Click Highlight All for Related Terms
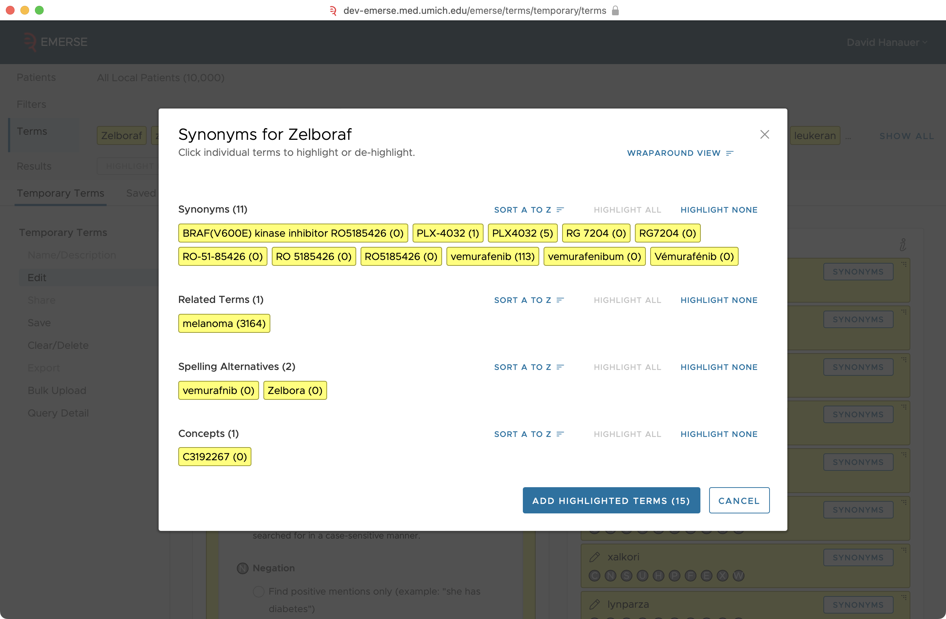The image size is (946, 619). [x=627, y=300]
